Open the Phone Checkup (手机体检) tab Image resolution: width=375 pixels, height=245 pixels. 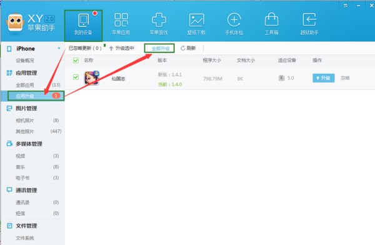point(234,24)
